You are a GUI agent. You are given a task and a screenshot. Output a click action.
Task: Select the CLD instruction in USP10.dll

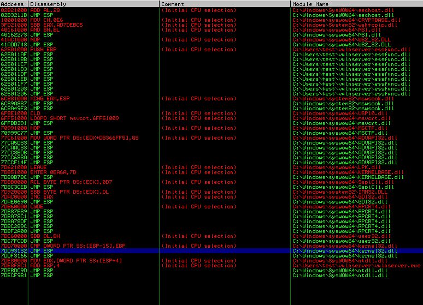[35, 113]
